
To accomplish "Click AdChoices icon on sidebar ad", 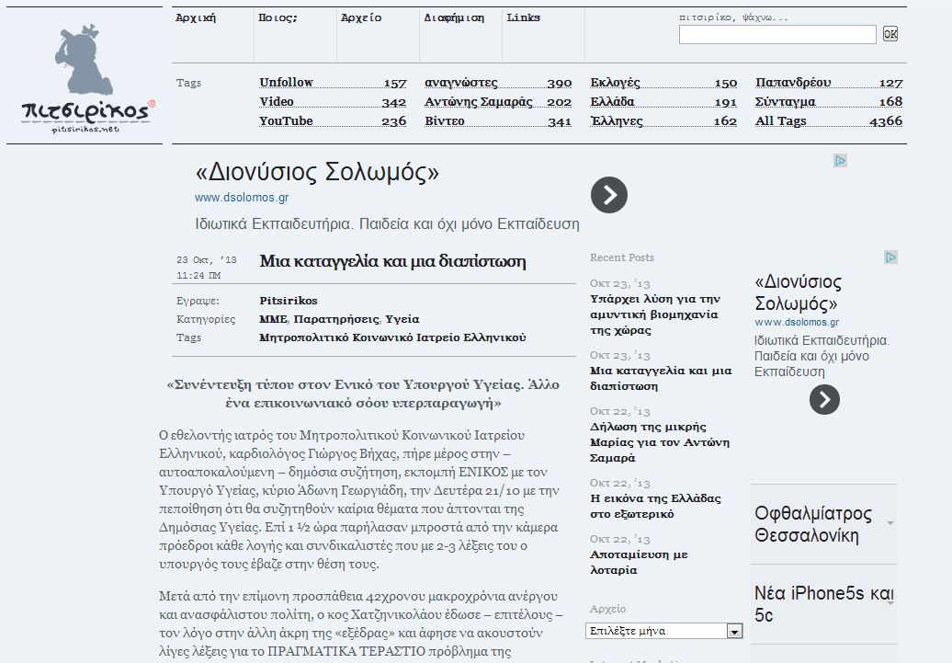I will (890, 257).
